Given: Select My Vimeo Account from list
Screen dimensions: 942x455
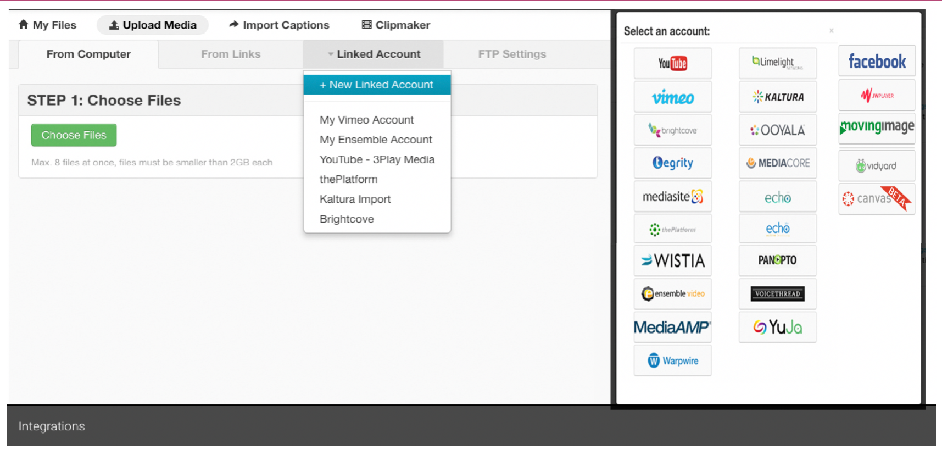Looking at the screenshot, I should tap(366, 120).
